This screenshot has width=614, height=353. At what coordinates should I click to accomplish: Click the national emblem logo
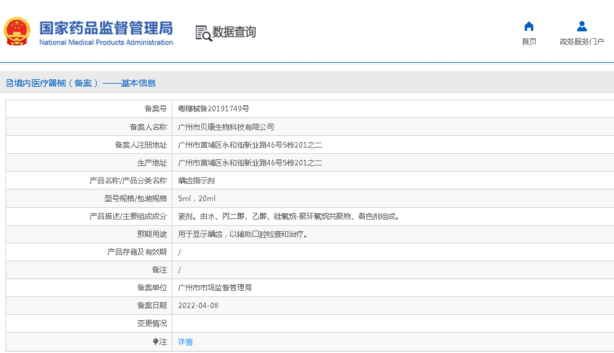(x=17, y=32)
